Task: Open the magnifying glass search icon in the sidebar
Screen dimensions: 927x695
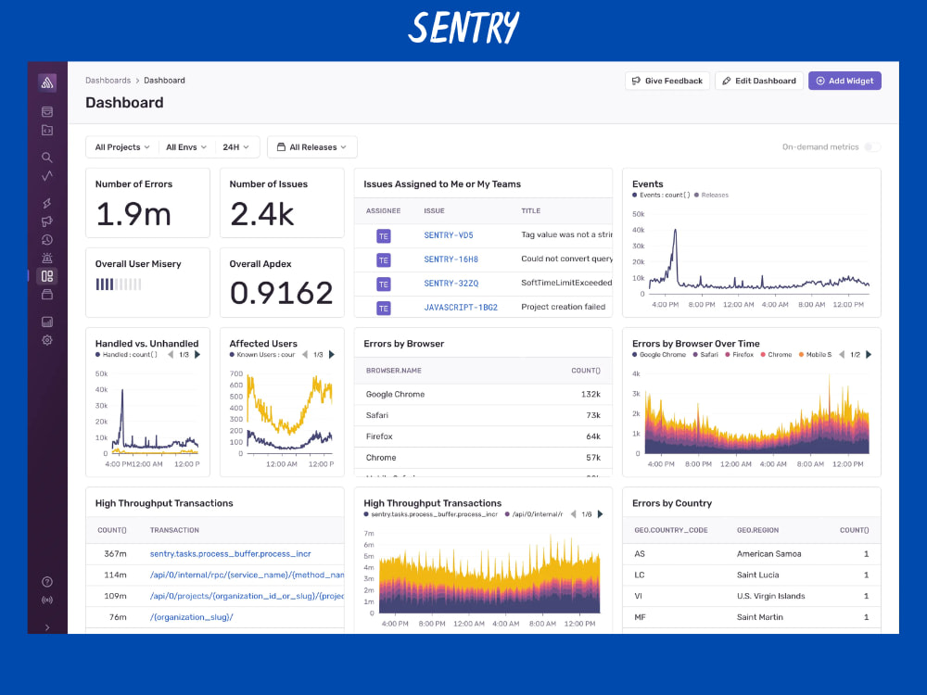Action: coord(47,158)
